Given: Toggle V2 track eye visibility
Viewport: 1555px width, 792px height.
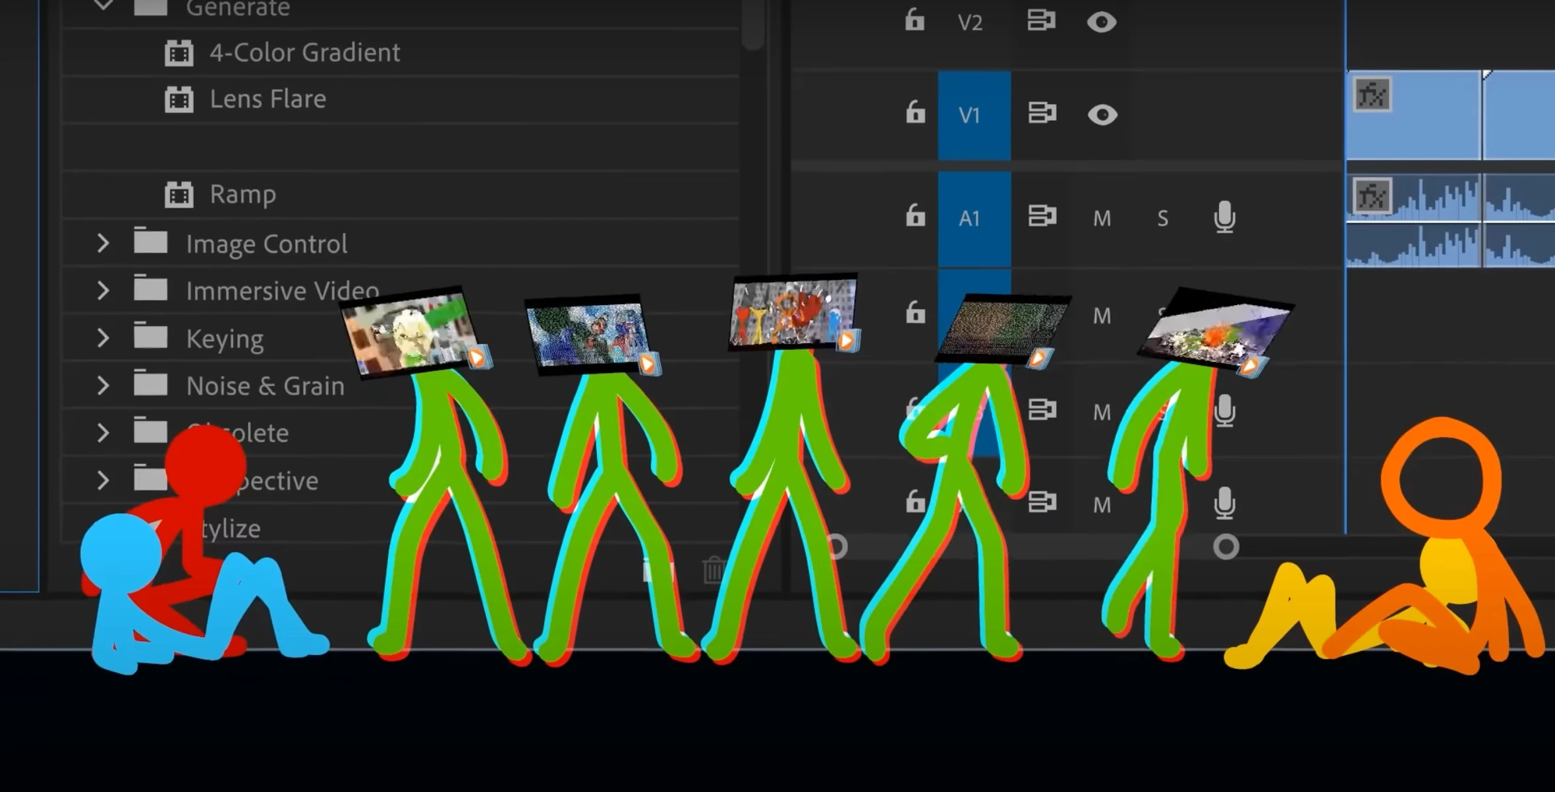Looking at the screenshot, I should click(x=1101, y=22).
